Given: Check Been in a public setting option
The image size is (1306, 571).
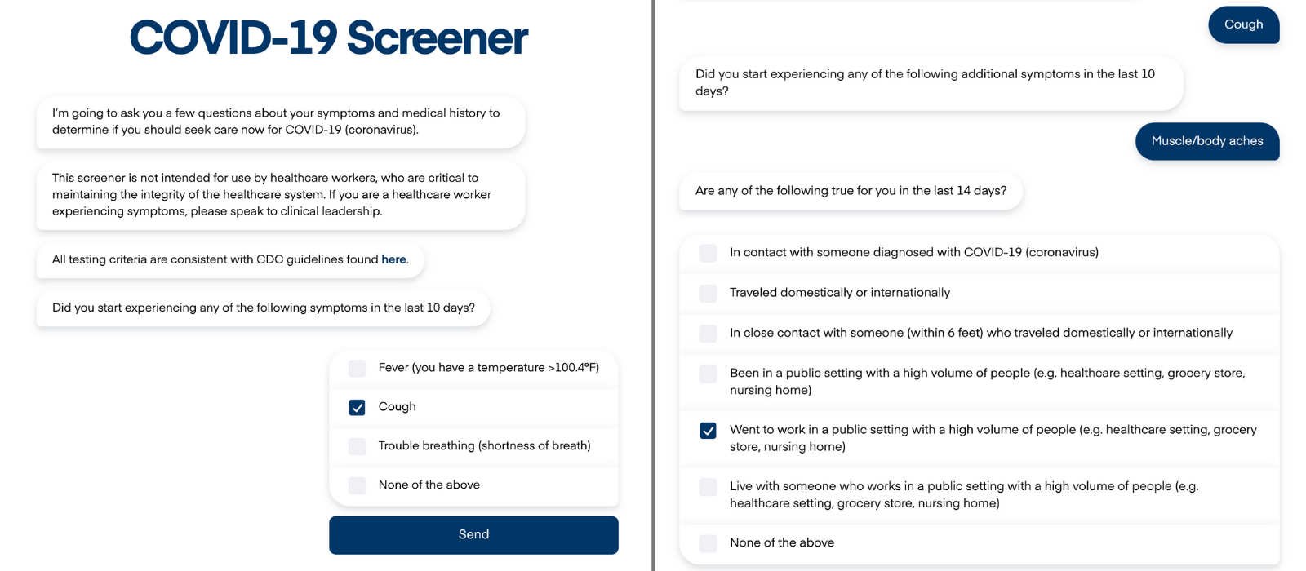Looking at the screenshot, I should [x=707, y=374].
